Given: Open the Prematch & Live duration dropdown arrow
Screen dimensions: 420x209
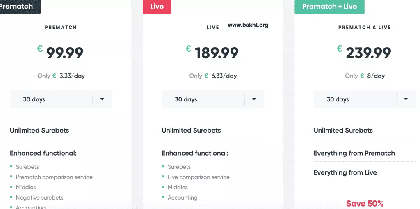Looking at the screenshot, I should pos(406,99).
